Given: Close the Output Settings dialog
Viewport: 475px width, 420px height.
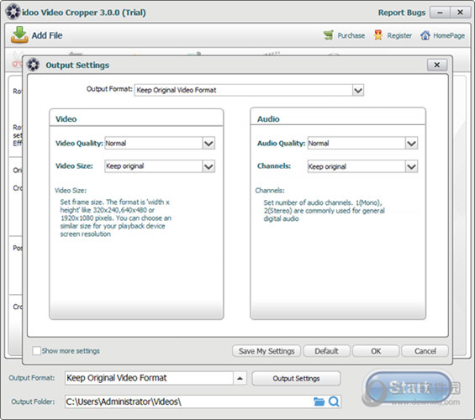Looking at the screenshot, I should pos(437,65).
